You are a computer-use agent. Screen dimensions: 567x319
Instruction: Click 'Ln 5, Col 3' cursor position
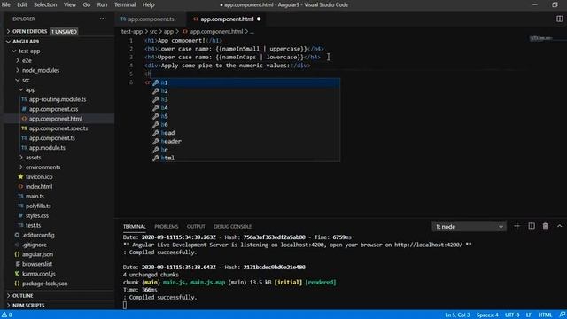tap(457, 315)
